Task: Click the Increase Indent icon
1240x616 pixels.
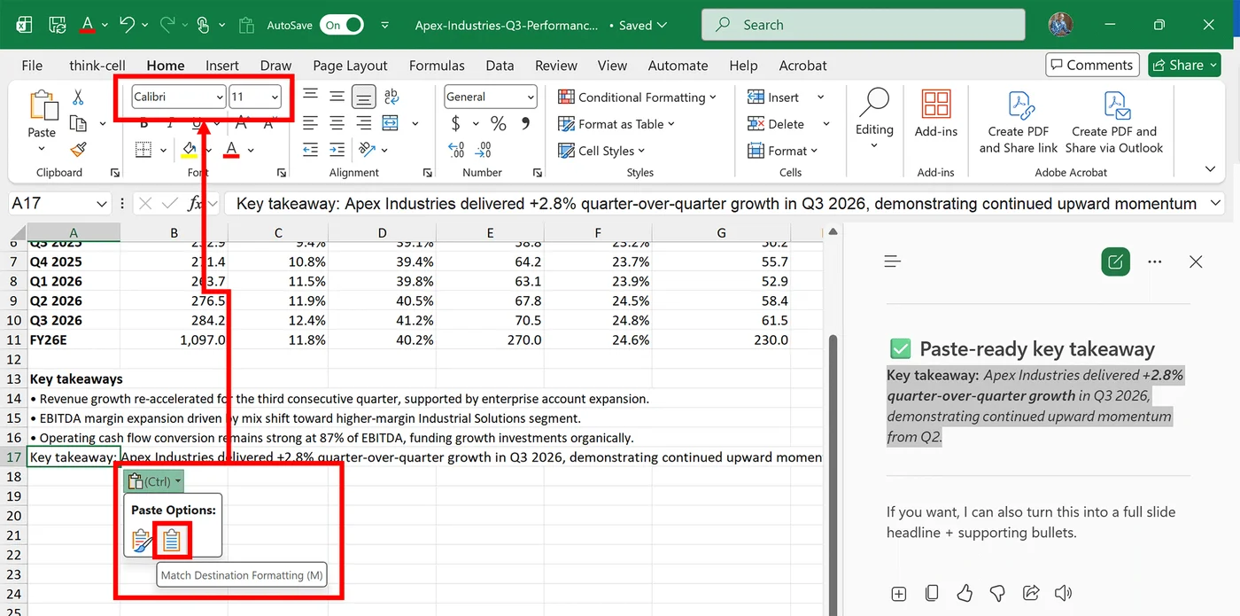Action: [337, 150]
